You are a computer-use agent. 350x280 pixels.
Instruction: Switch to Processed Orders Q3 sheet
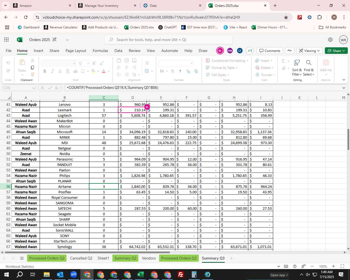pos(179,258)
